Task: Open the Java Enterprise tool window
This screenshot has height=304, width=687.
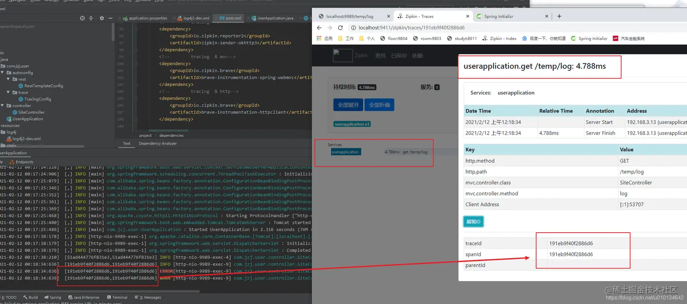Action: point(84,298)
